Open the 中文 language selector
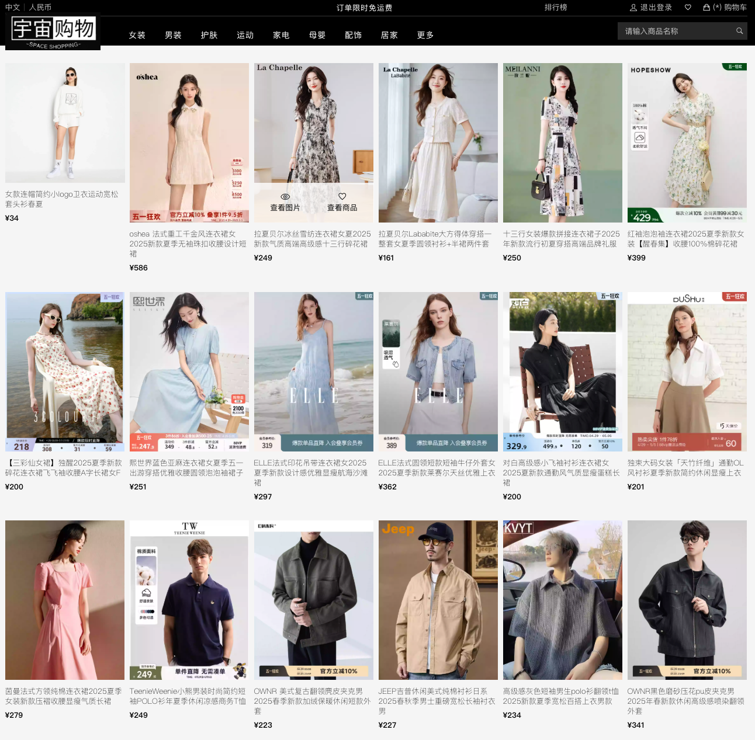 [x=12, y=8]
